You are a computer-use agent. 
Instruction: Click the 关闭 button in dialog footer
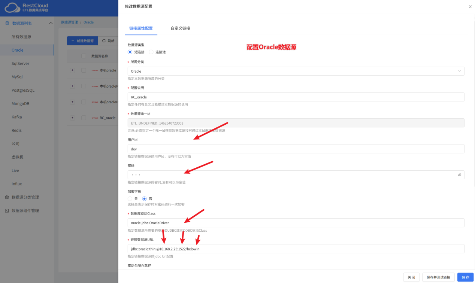(x=411, y=277)
